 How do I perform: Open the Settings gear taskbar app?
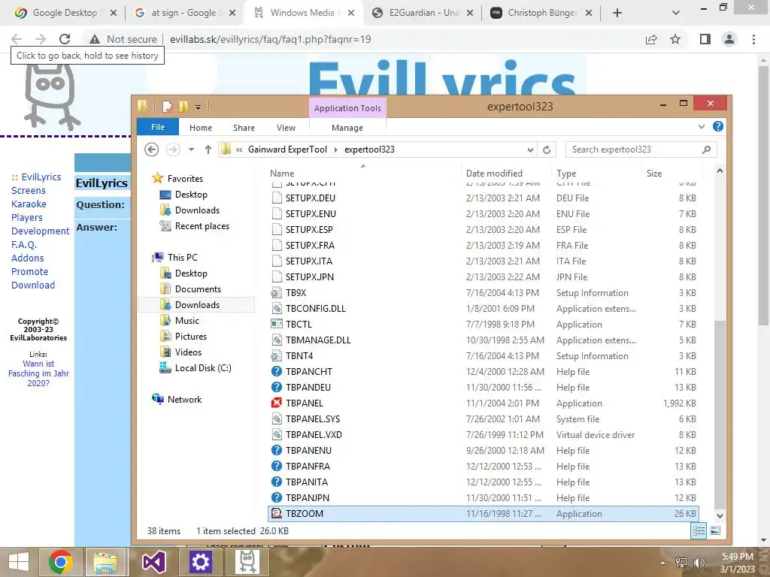click(x=200, y=562)
